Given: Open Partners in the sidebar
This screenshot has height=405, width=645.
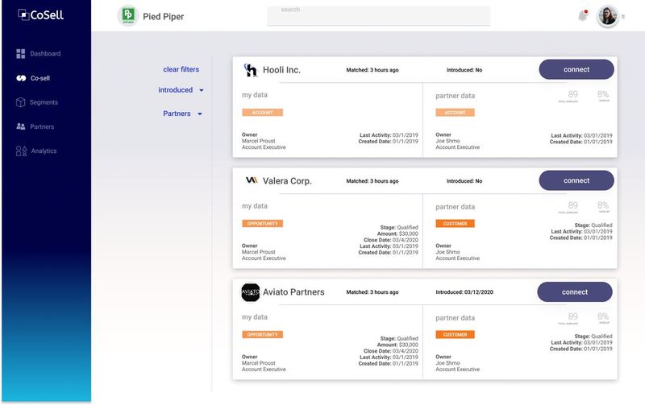Looking at the screenshot, I should coord(42,126).
